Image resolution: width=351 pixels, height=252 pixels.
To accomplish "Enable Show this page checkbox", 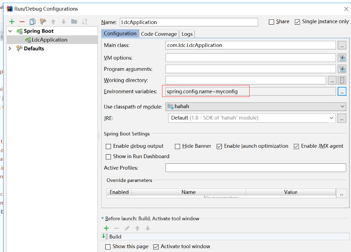I will click(x=108, y=247).
